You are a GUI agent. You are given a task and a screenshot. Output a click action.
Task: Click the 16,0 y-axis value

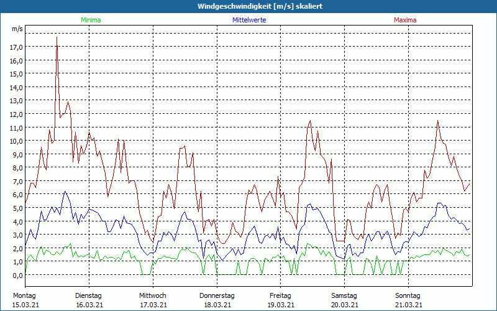pyautogui.click(x=17, y=60)
